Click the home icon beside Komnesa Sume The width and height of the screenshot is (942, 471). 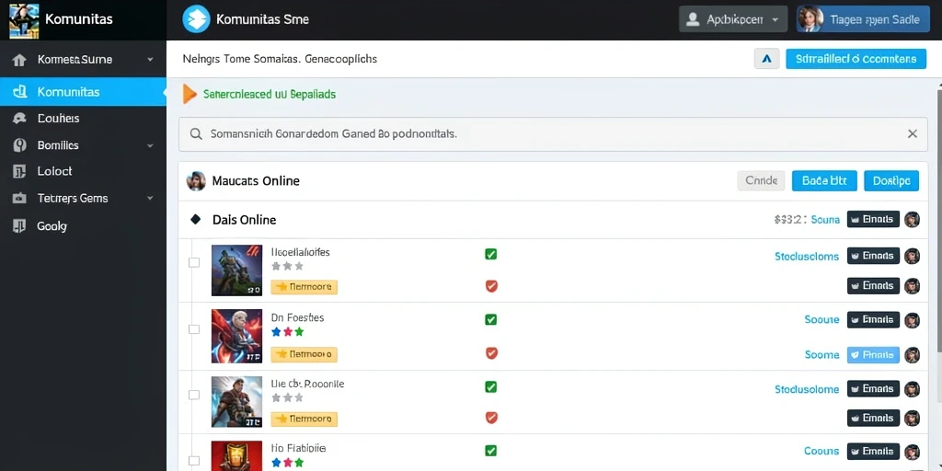click(19, 60)
